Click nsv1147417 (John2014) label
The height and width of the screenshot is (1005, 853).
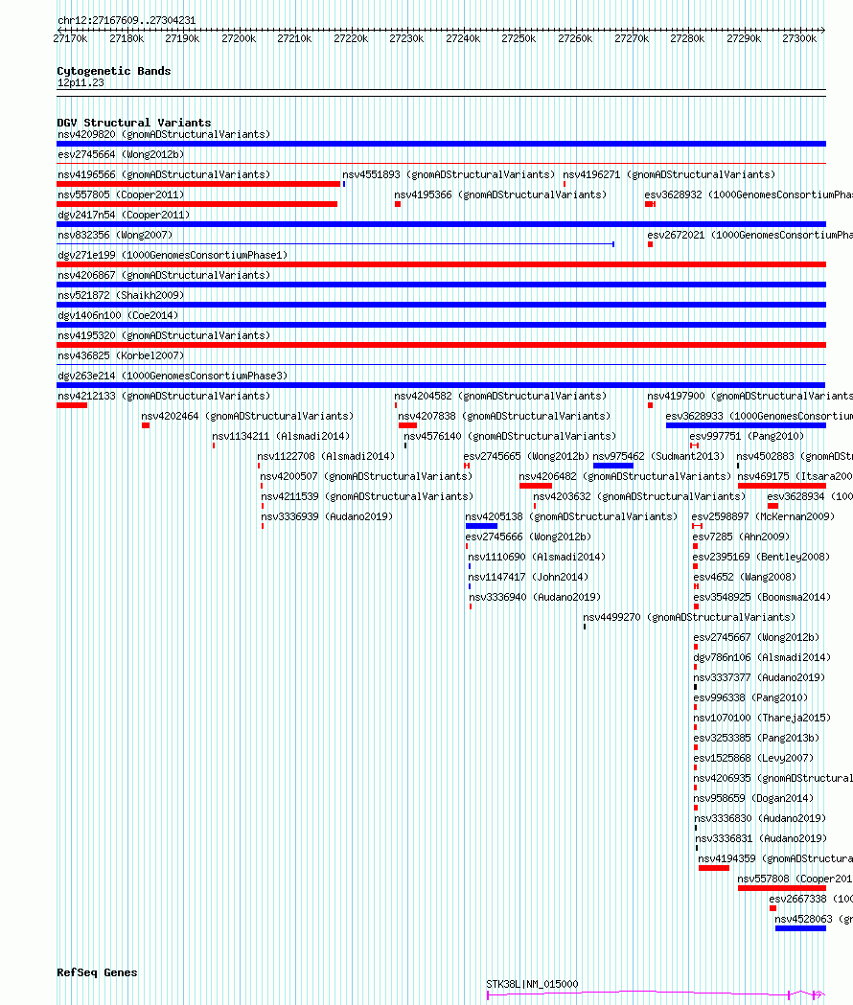tap(528, 578)
